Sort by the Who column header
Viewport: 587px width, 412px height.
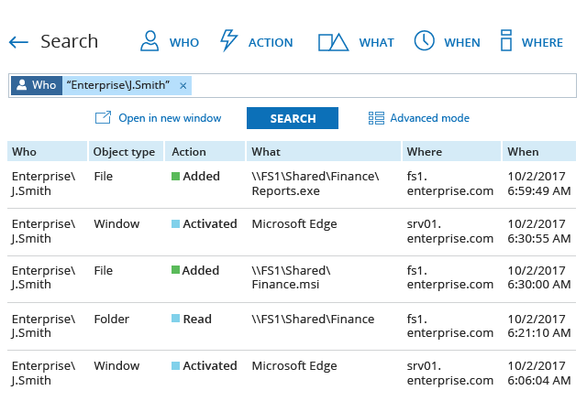coord(25,151)
